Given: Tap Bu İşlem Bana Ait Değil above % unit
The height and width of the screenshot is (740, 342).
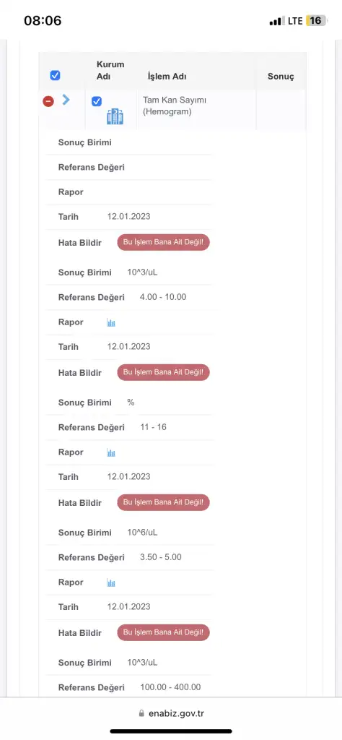Looking at the screenshot, I should pos(164,372).
